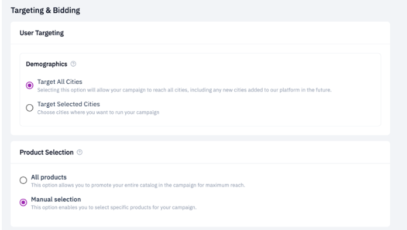
Task: Enable the All products radio option
Action: (x=23, y=180)
